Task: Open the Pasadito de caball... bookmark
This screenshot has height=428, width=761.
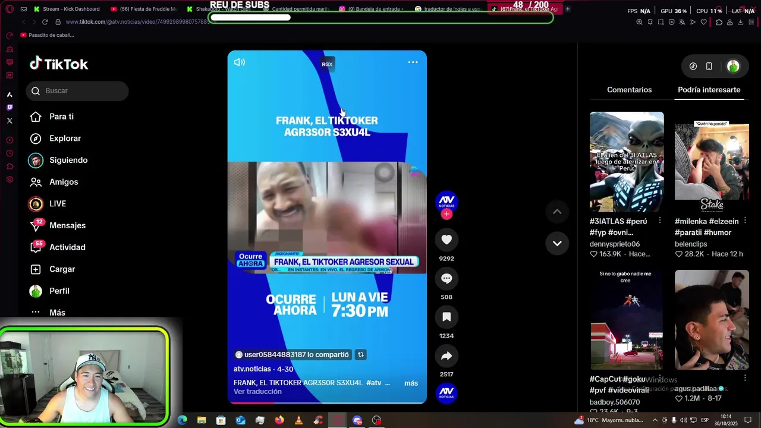Action: (x=48, y=35)
